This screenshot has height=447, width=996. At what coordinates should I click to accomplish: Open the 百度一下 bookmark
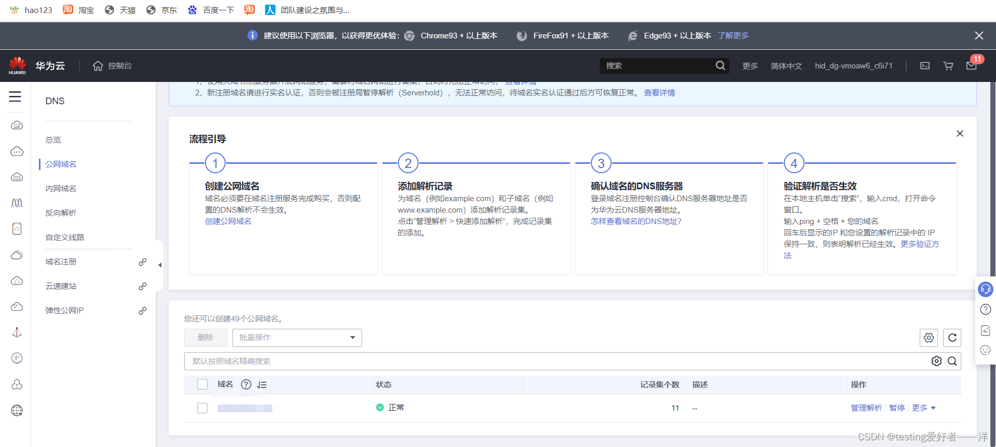pyautogui.click(x=211, y=10)
